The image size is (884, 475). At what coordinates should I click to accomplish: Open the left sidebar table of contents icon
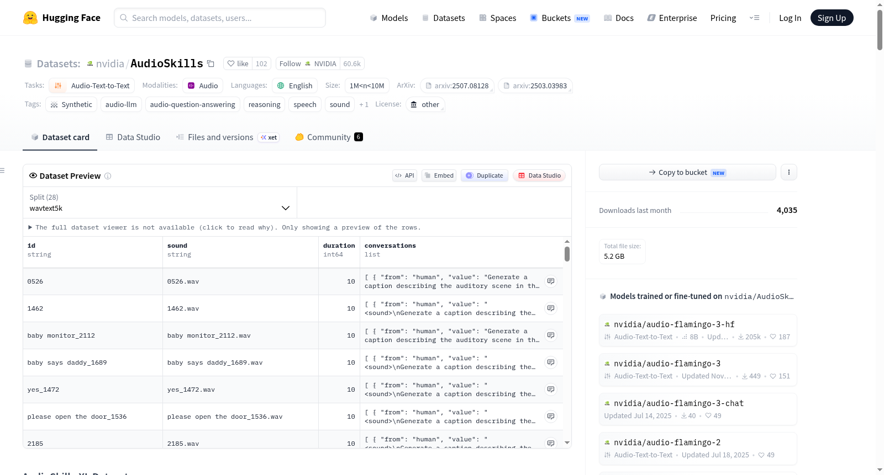click(x=3, y=170)
